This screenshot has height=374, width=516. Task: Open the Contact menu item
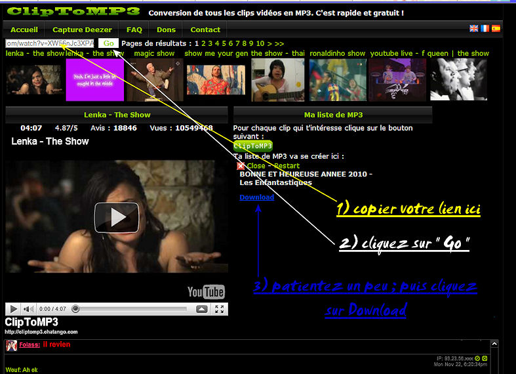click(x=205, y=30)
